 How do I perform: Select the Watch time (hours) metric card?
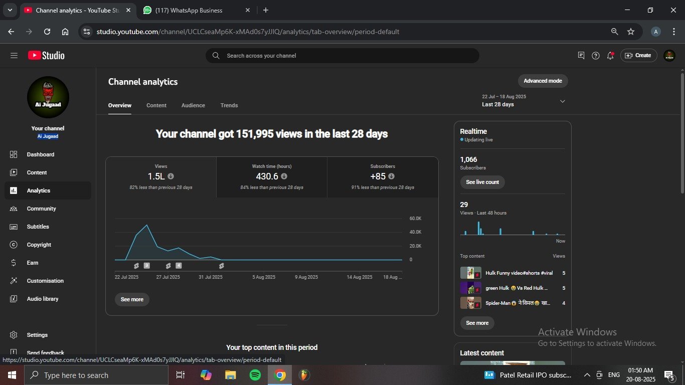click(x=271, y=176)
